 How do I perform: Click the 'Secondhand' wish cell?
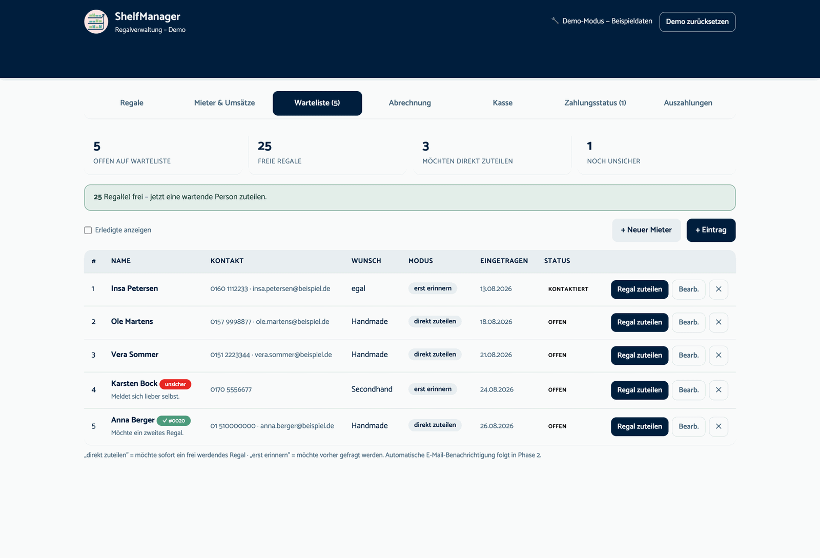372,389
